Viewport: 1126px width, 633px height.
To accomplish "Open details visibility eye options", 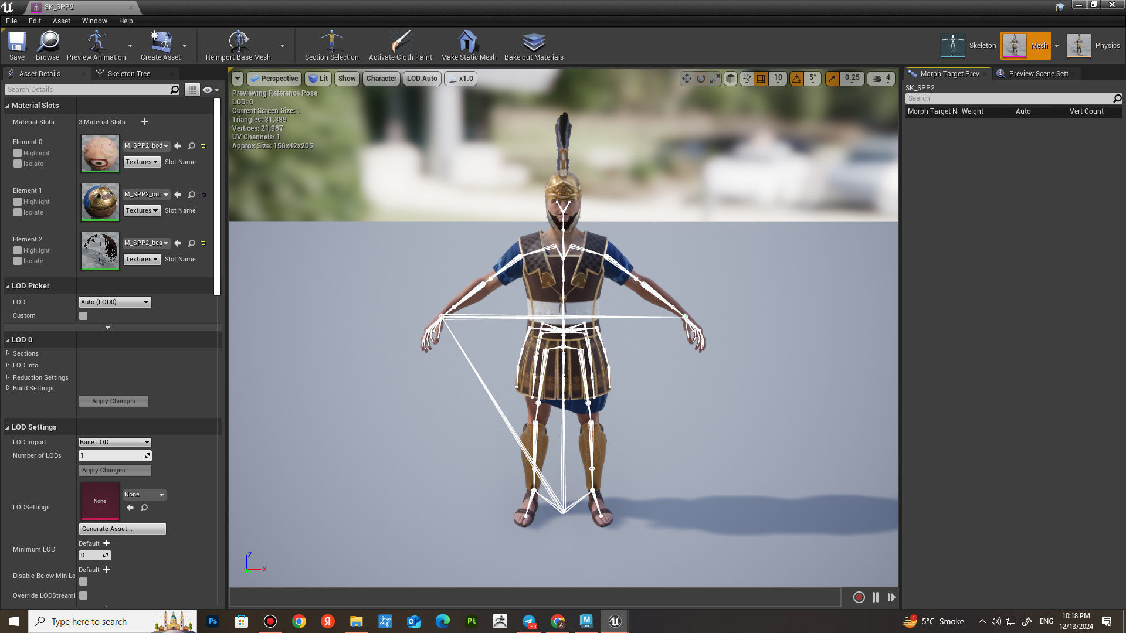I will (x=210, y=90).
